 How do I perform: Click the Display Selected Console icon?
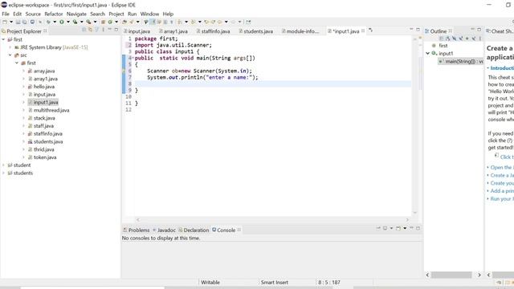(385, 228)
